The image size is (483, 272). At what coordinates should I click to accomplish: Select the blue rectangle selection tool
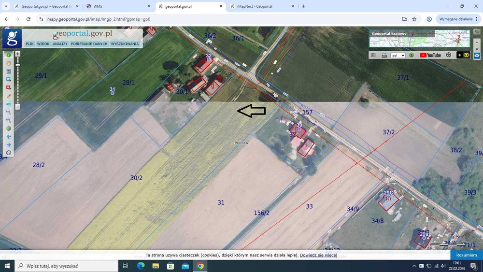click(9, 80)
